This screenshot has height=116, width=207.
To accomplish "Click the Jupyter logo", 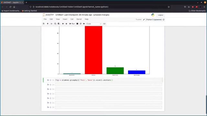I will tap(48, 15).
